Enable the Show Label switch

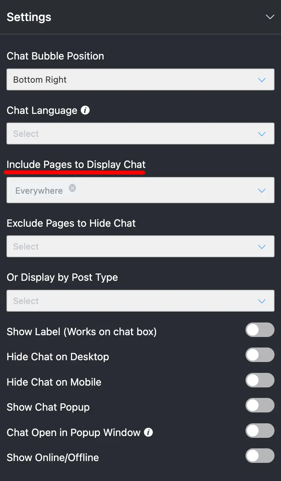(x=260, y=330)
